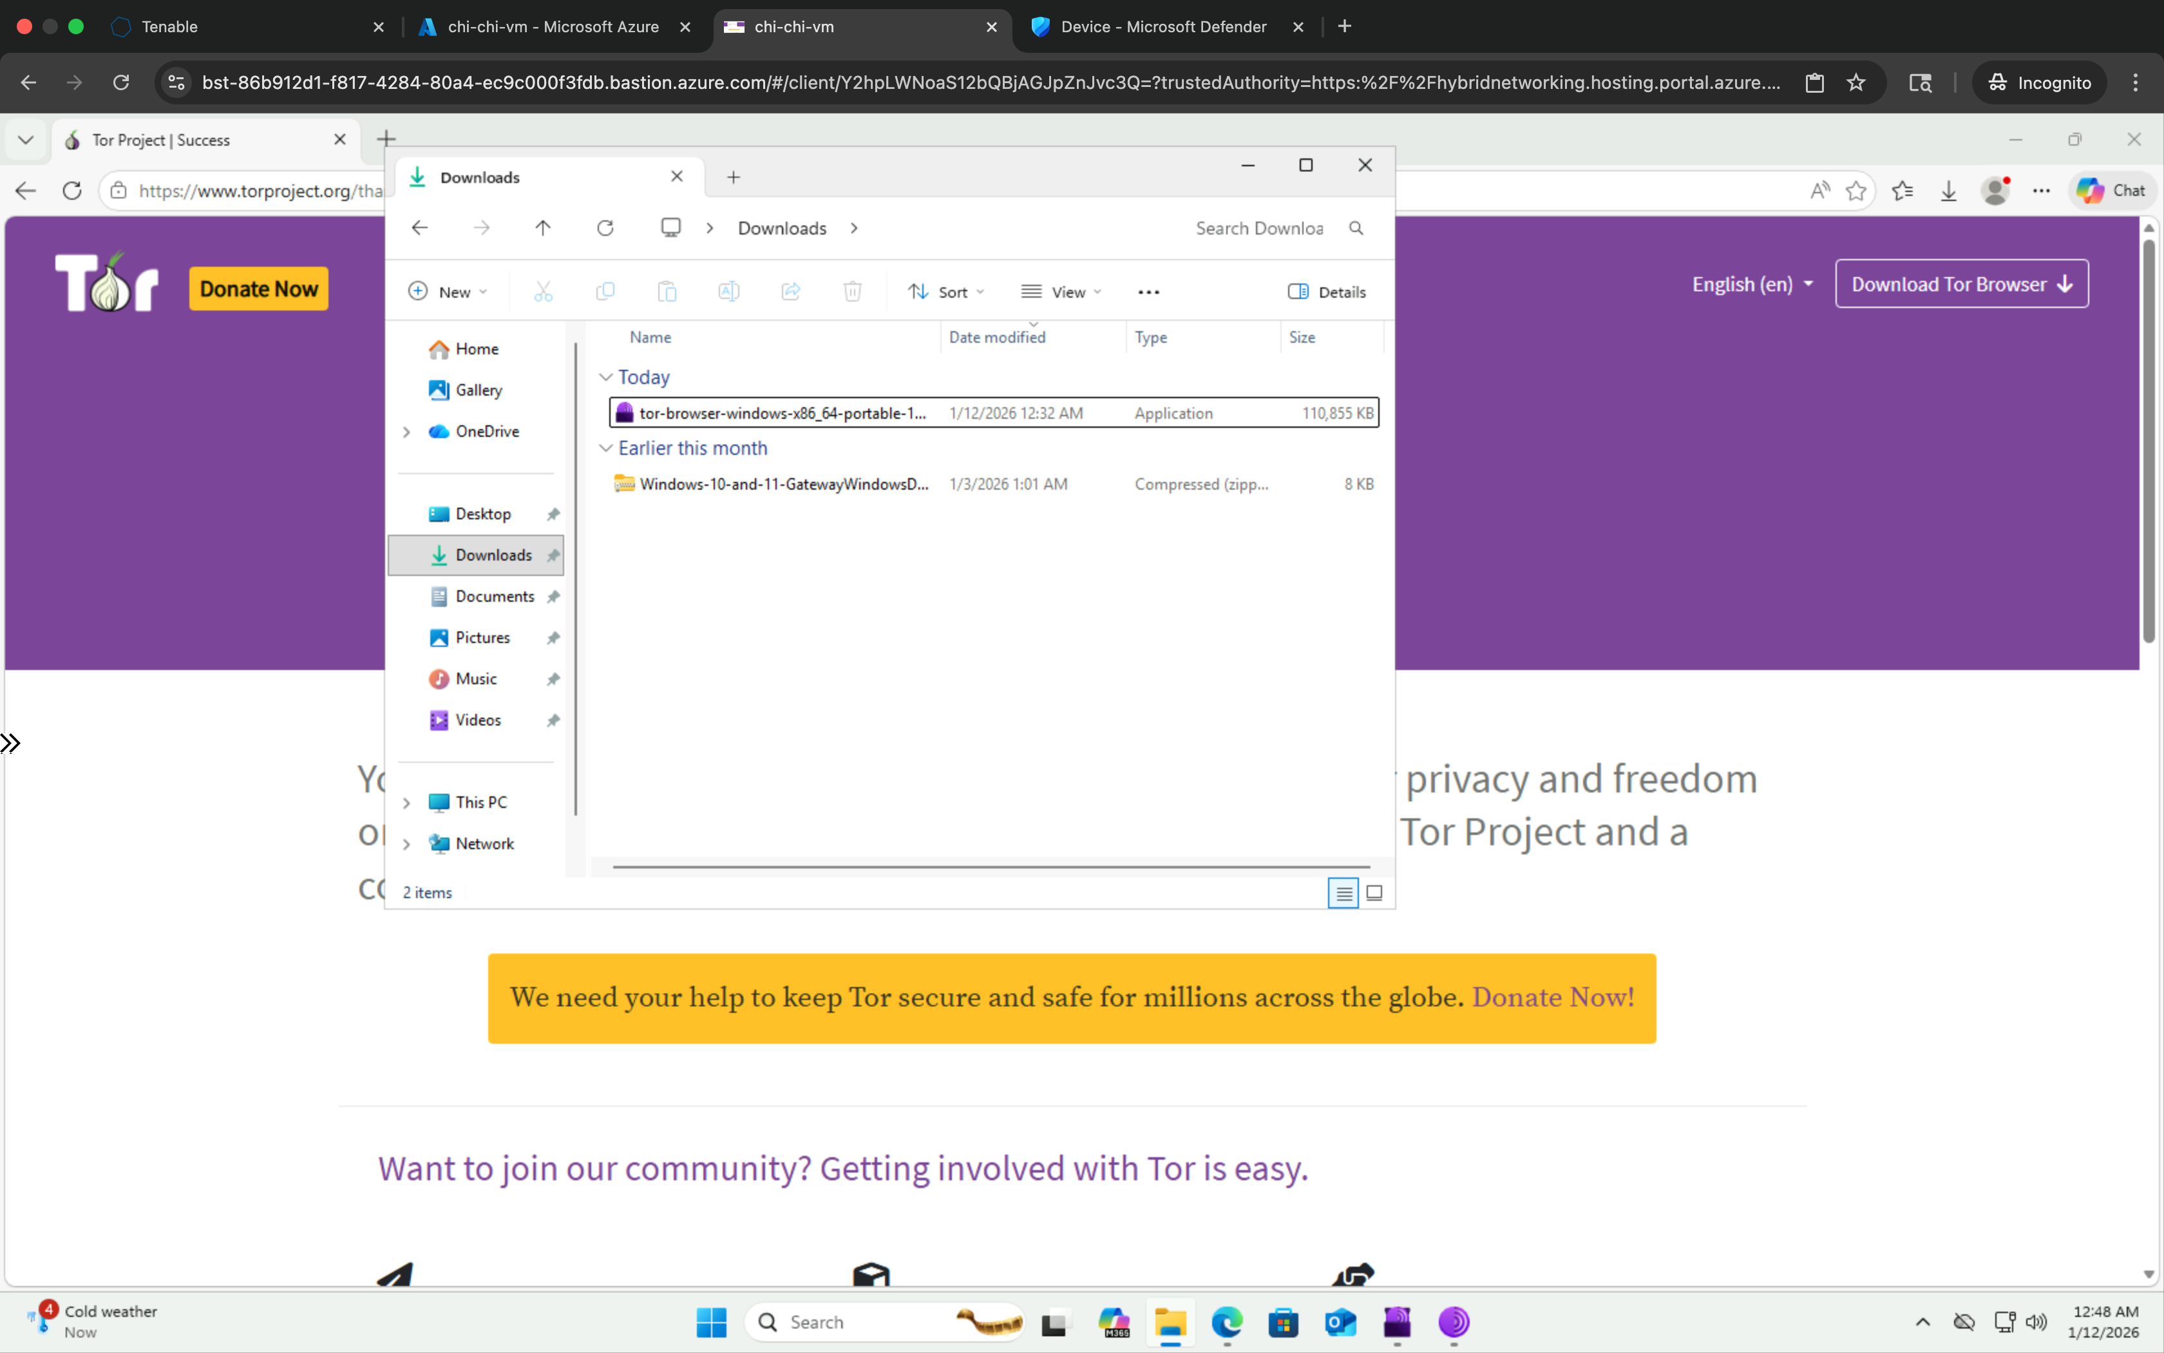Click the Paste icon in Explorer toolbar

(x=667, y=292)
